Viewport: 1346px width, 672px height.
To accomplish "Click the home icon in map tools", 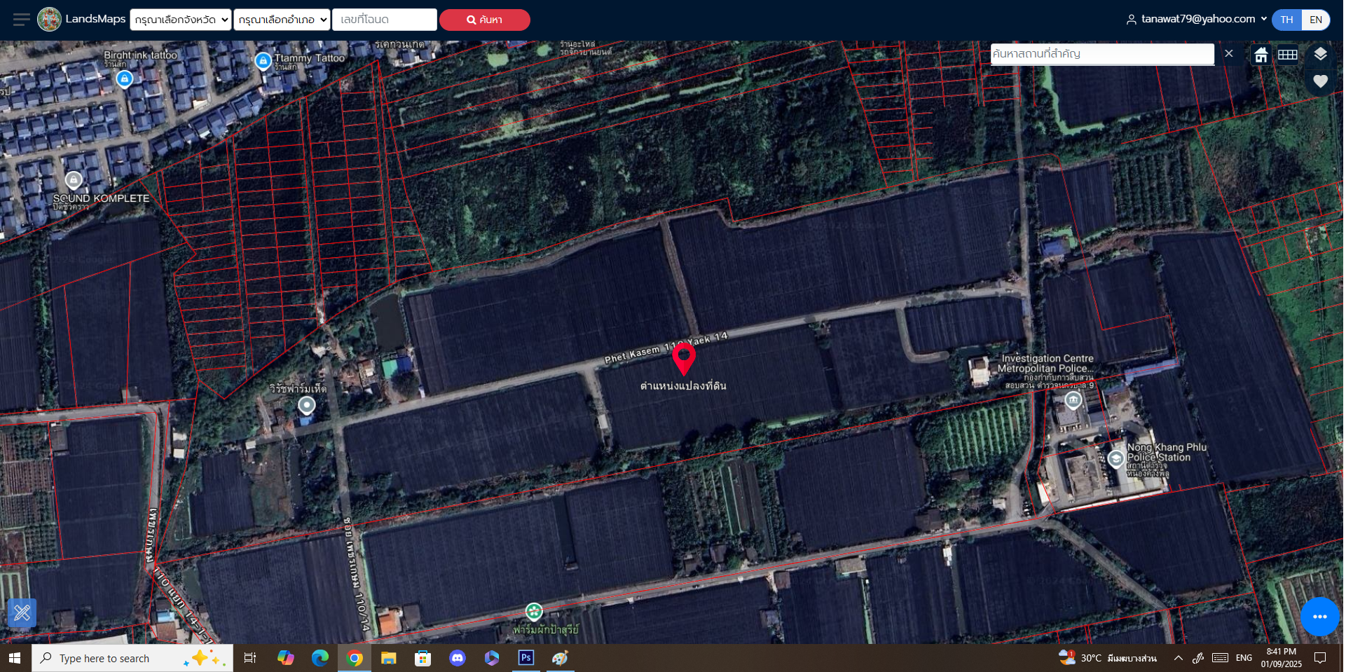I will [1261, 55].
